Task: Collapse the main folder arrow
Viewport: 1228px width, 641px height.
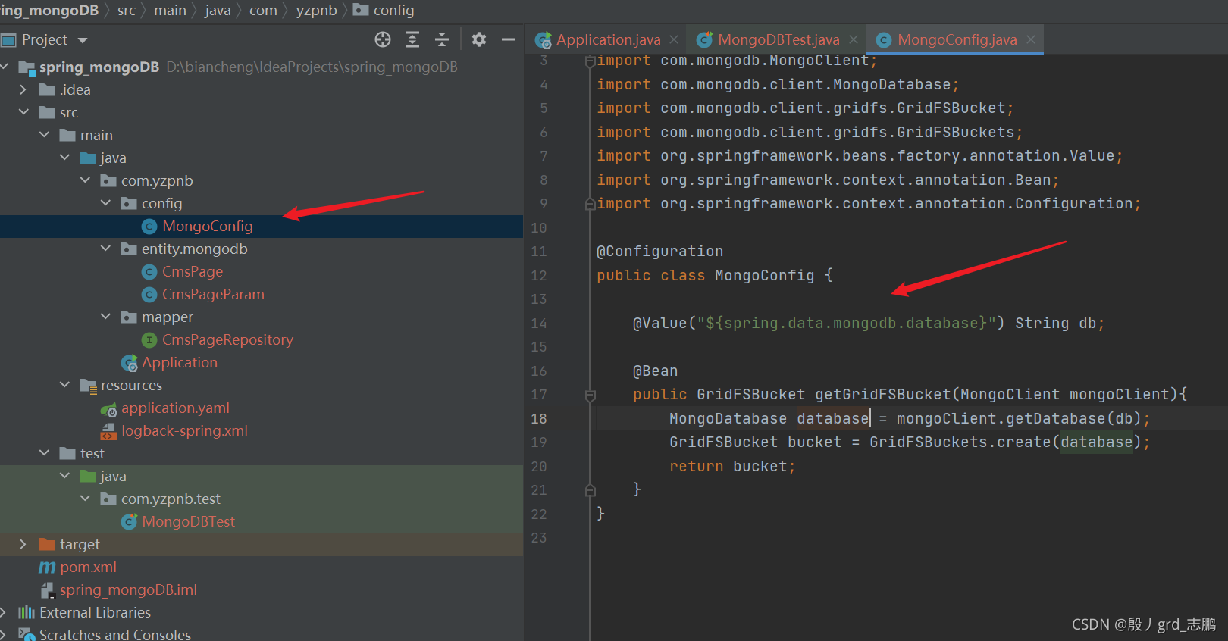Action: click(44, 135)
